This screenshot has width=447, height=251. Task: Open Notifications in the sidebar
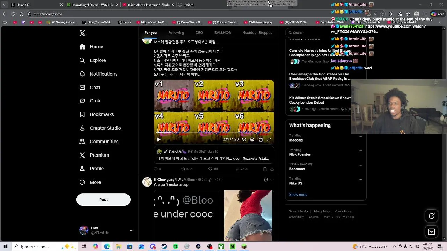[x=98, y=74]
